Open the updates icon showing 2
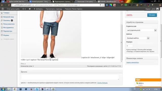The image size is (162, 91). pyautogui.click(x=24, y=9)
